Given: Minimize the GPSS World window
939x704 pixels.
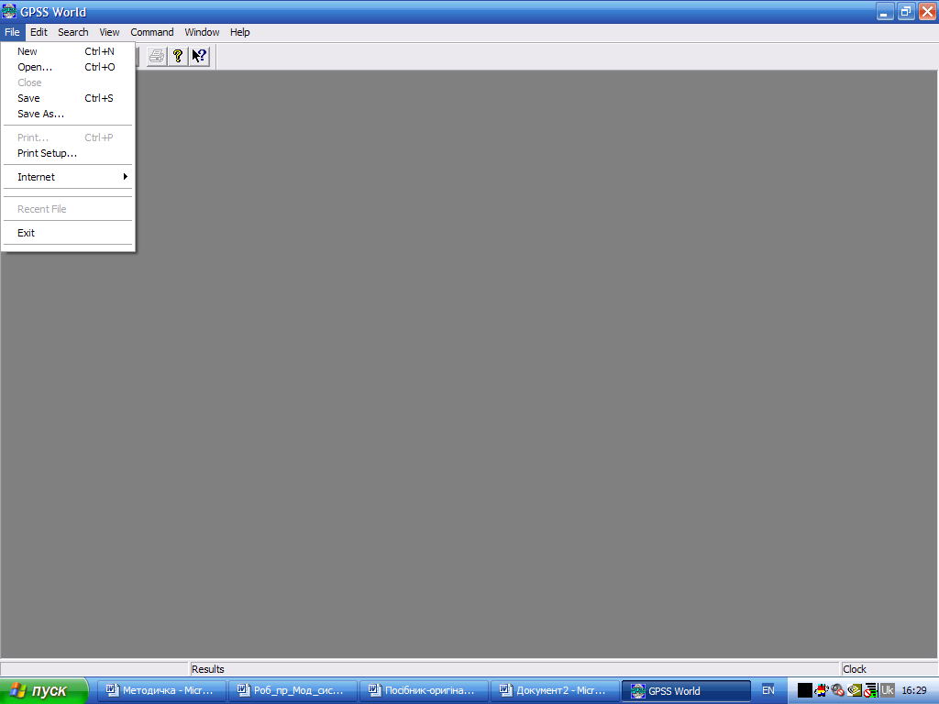Looking at the screenshot, I should click(x=885, y=11).
